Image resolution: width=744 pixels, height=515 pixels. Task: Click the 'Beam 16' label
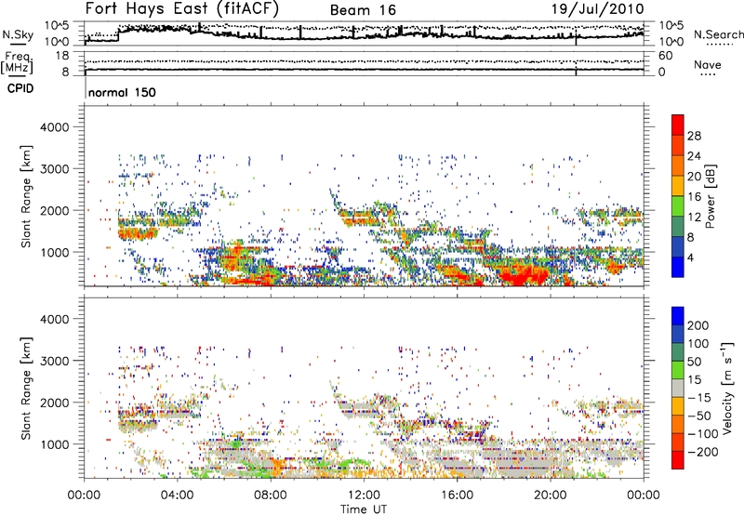[363, 10]
